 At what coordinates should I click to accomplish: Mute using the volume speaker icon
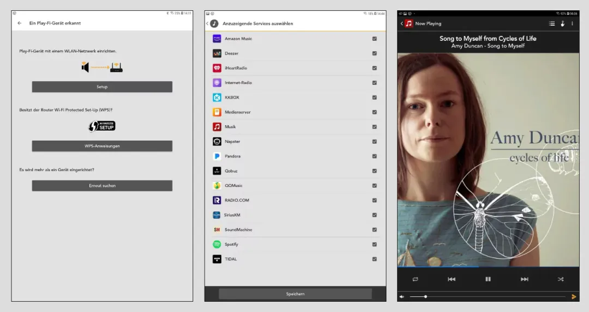(402, 297)
